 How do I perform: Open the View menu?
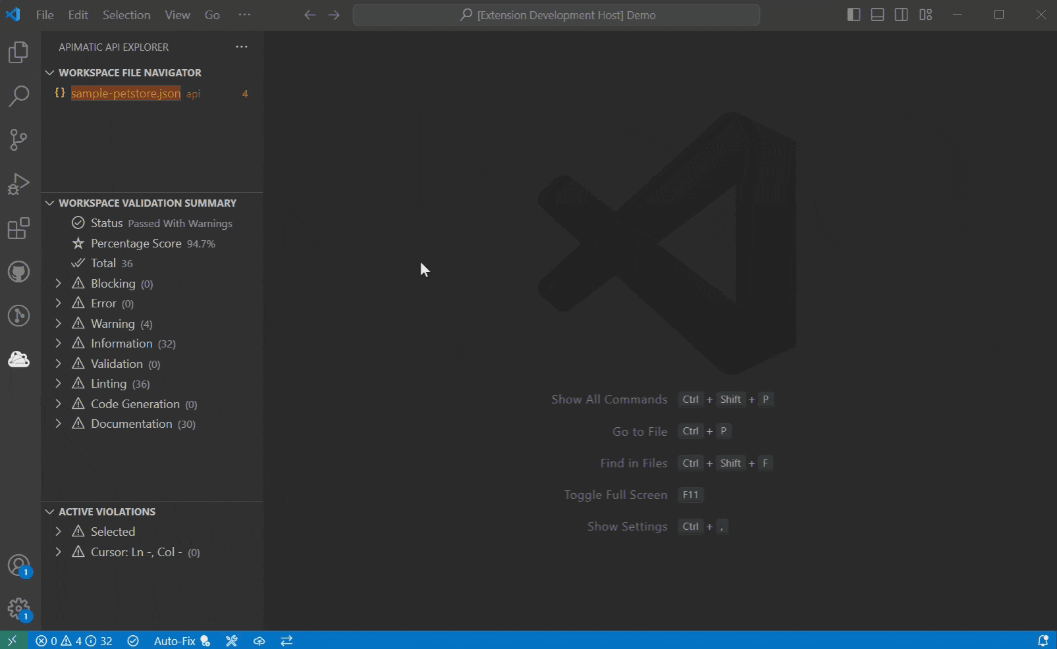coord(177,14)
